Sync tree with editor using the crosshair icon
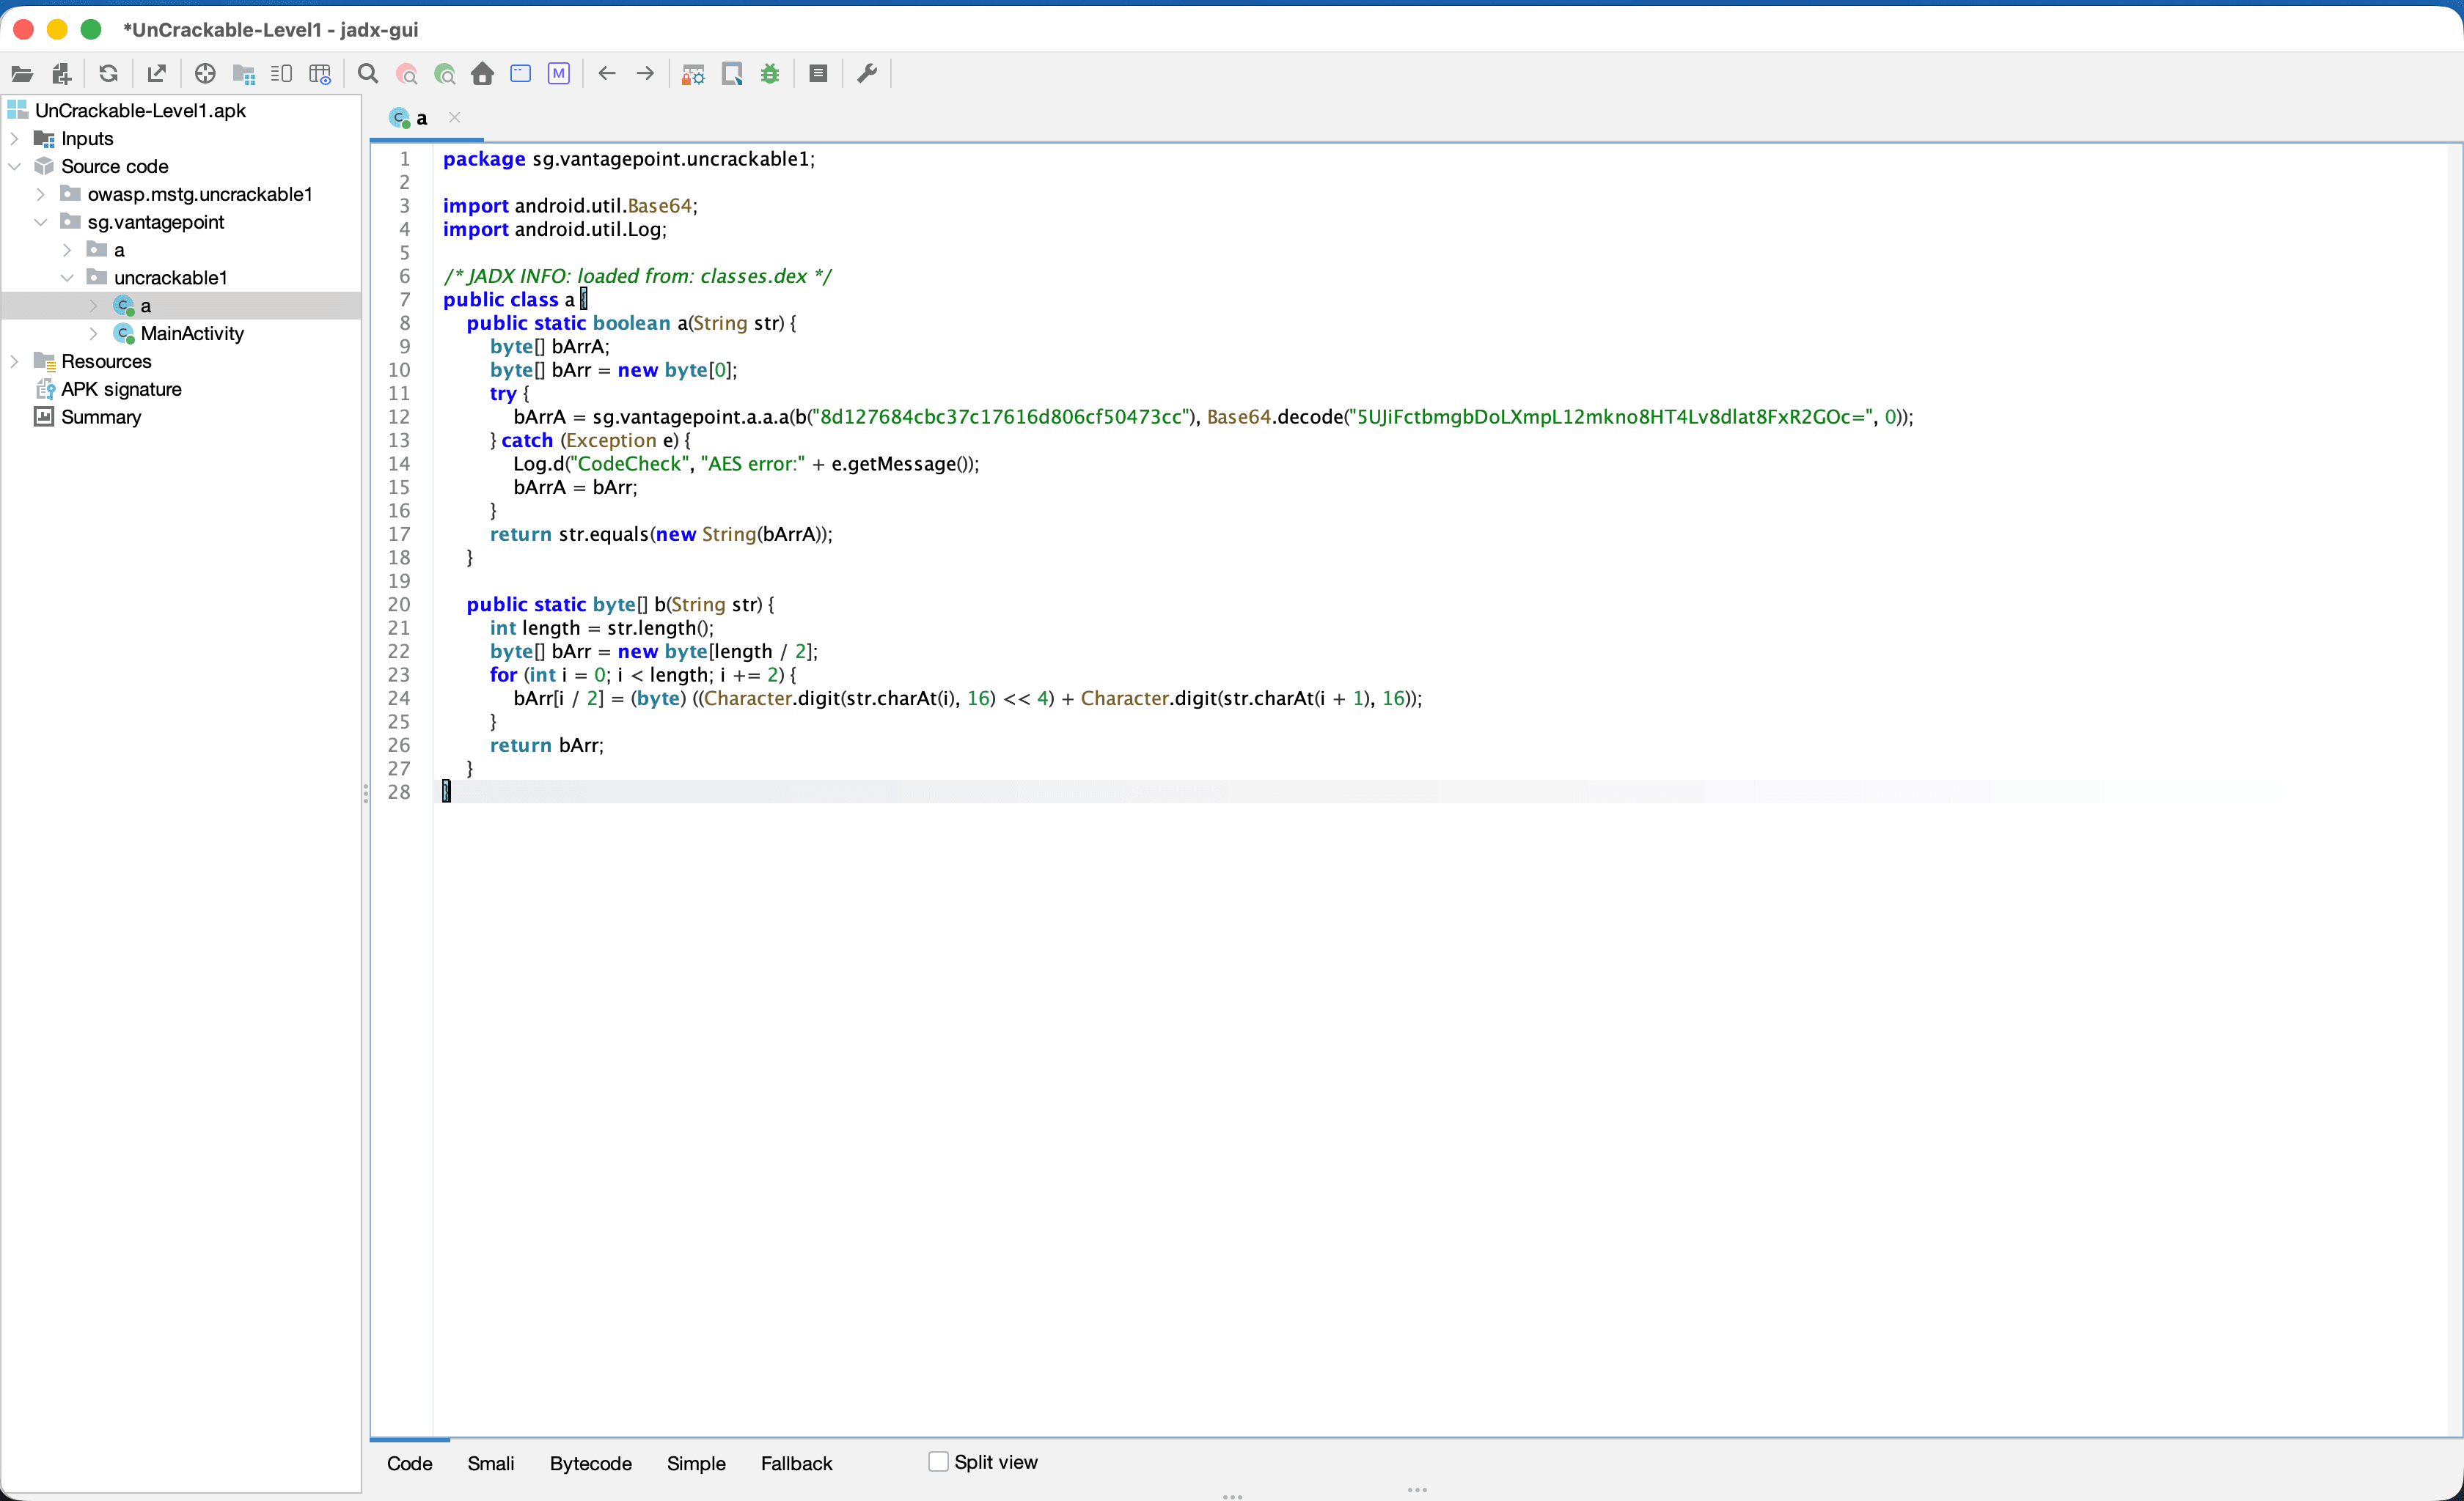This screenshot has width=2464, height=1501. click(205, 74)
